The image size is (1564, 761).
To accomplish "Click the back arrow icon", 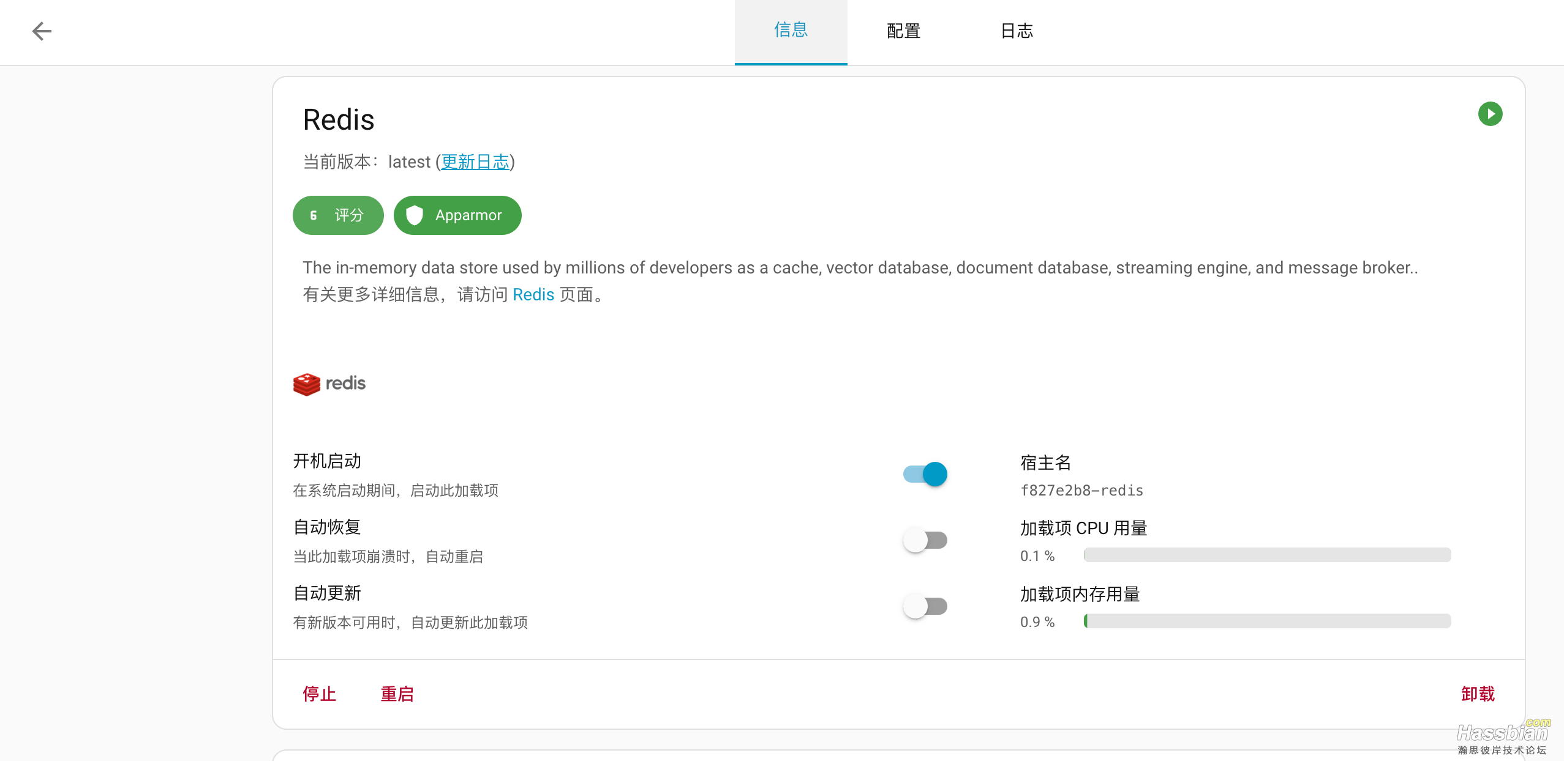I will pos(42,31).
